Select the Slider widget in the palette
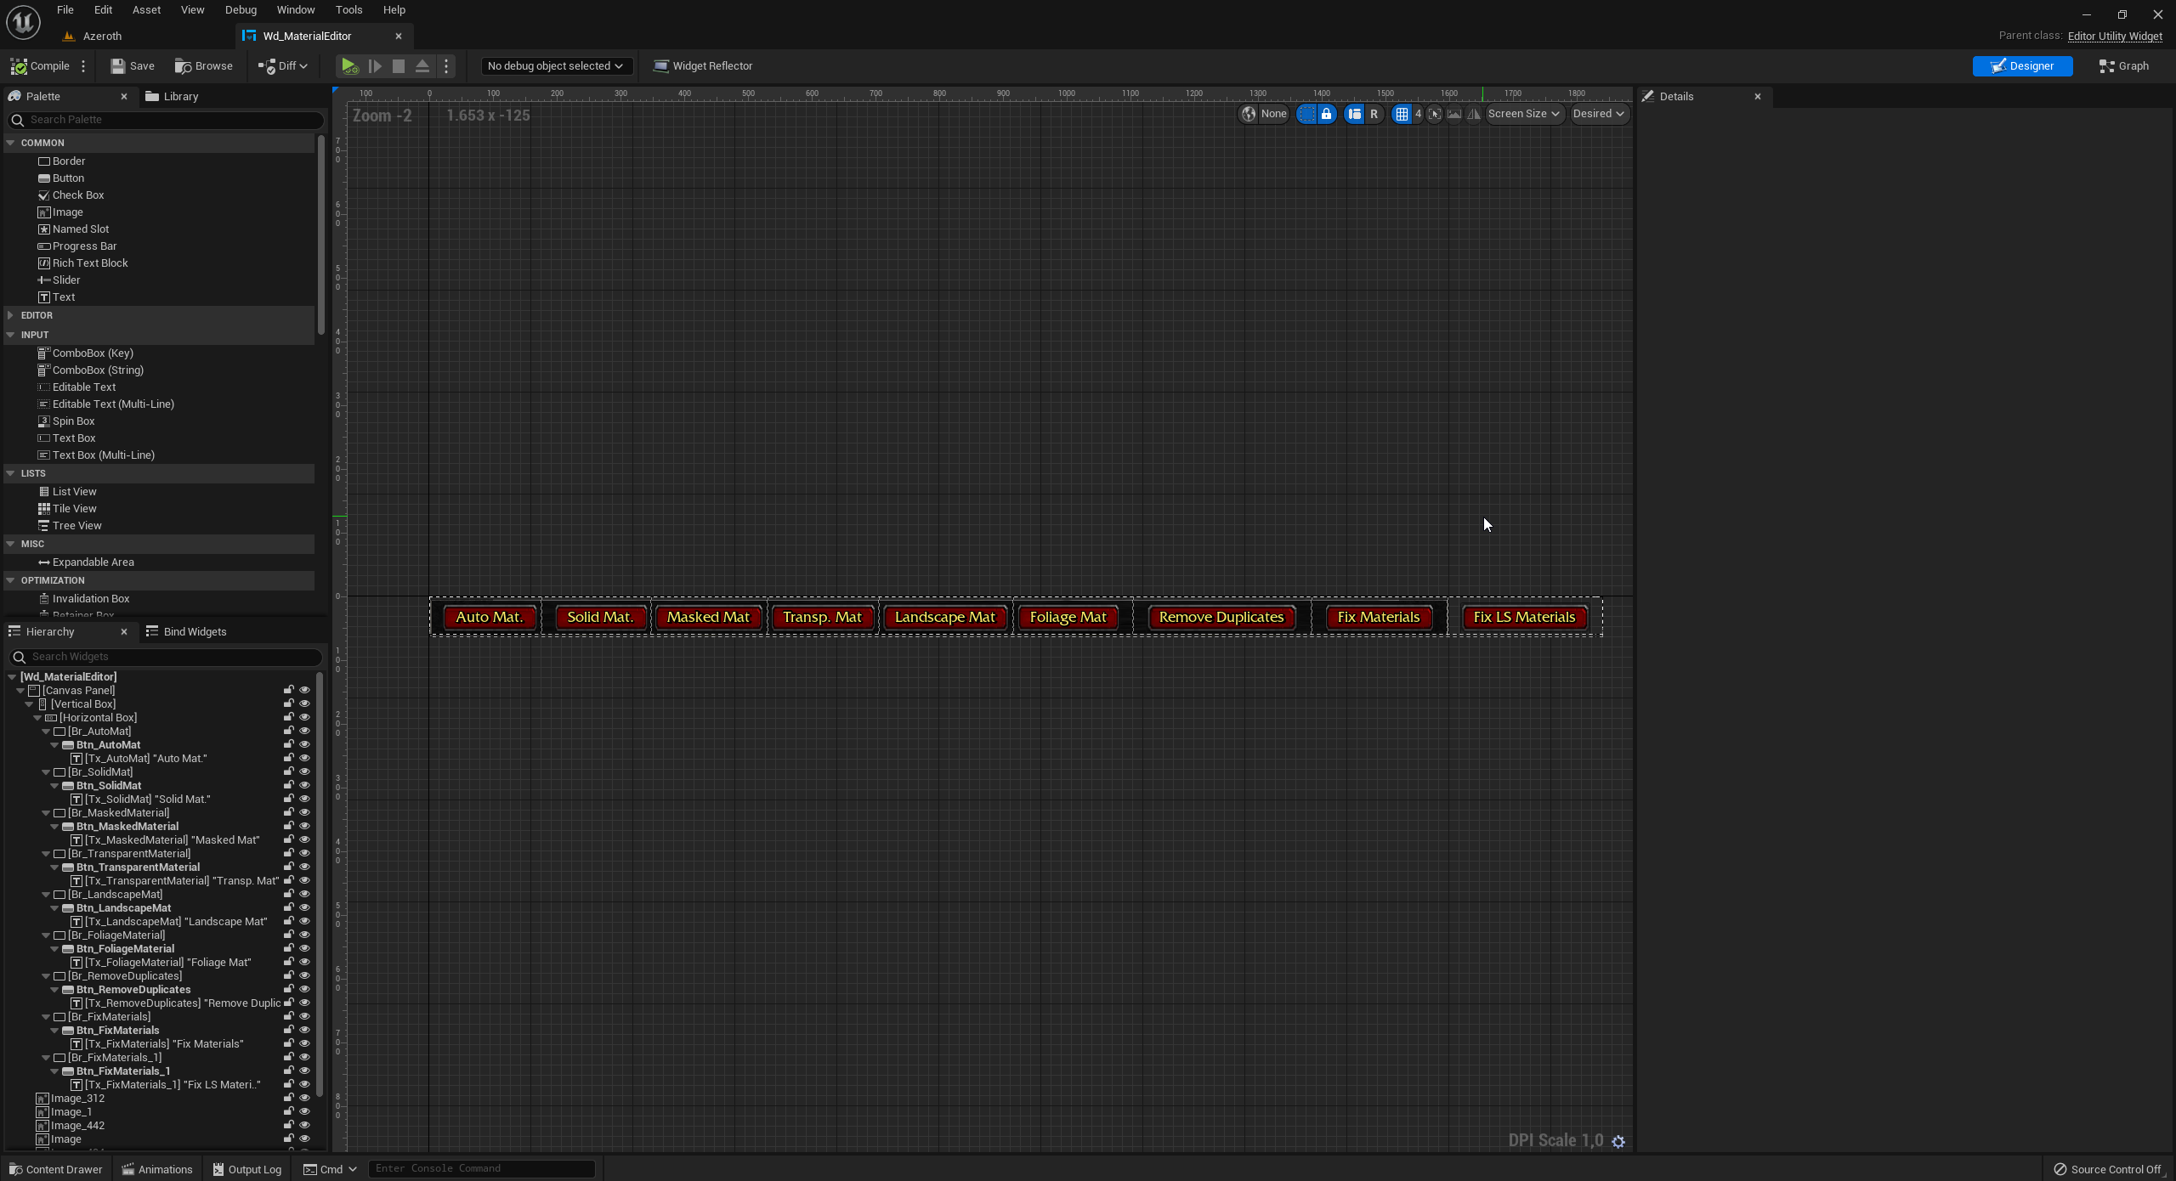 pos(65,280)
